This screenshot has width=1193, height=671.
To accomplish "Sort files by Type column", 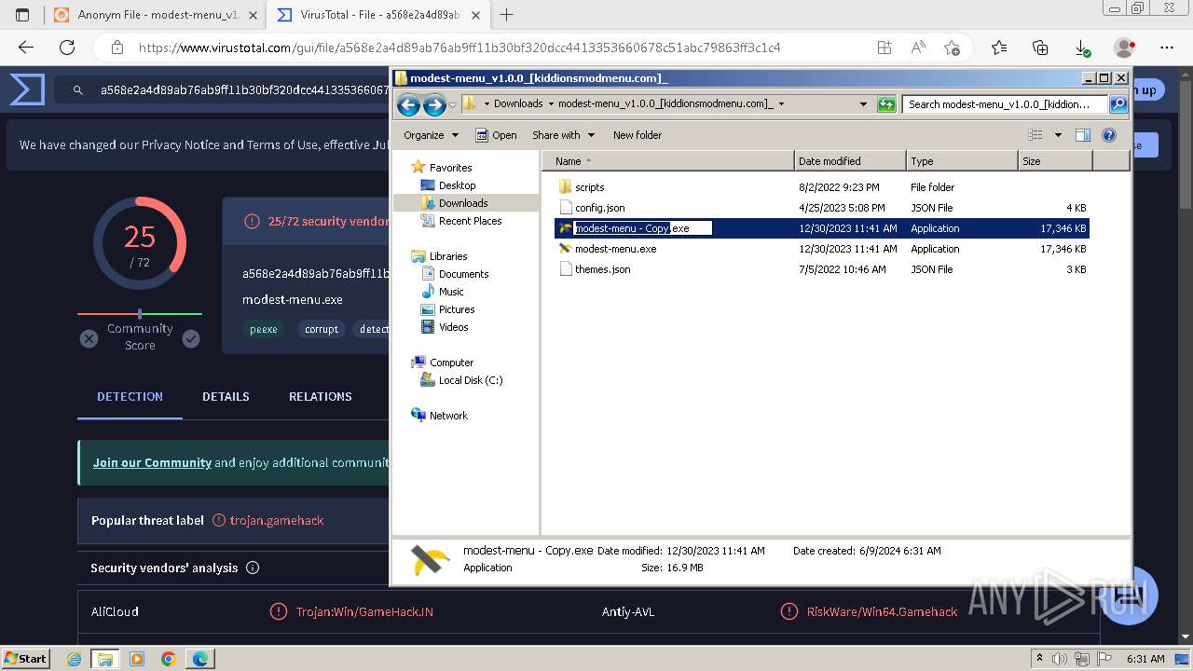I will pos(962,161).
